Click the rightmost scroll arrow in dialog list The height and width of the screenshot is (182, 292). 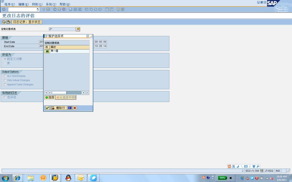tap(87, 93)
